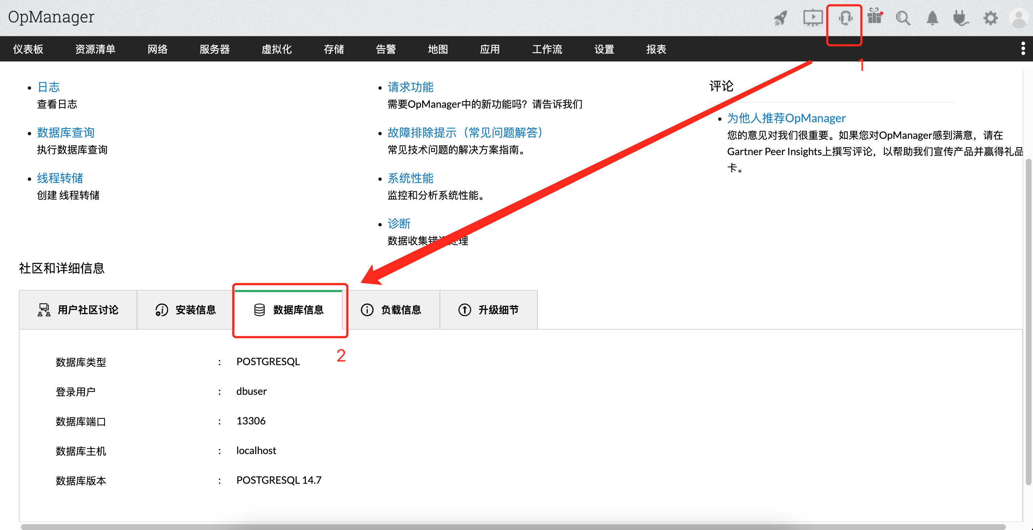Click the user community discussion tab icon
Screen dimensions: 1033x530
pos(44,310)
